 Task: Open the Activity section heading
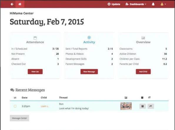89,42
